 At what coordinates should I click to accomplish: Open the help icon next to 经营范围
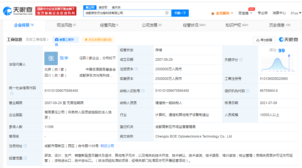25,158
